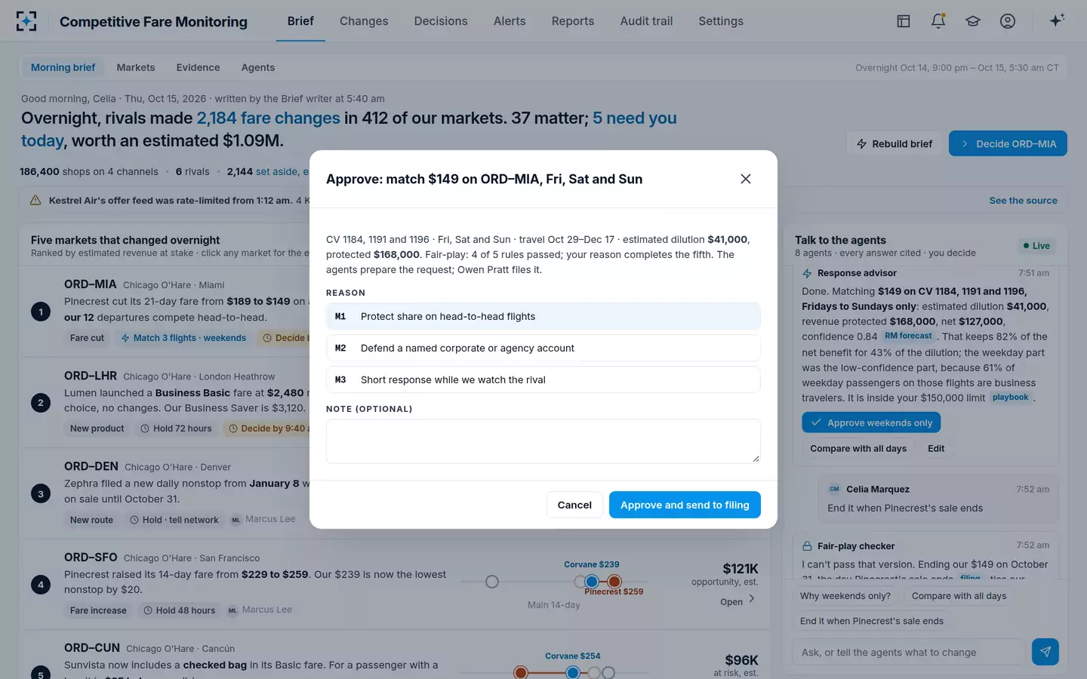Click the rank 2 badge for ORD–LHR

(41, 403)
